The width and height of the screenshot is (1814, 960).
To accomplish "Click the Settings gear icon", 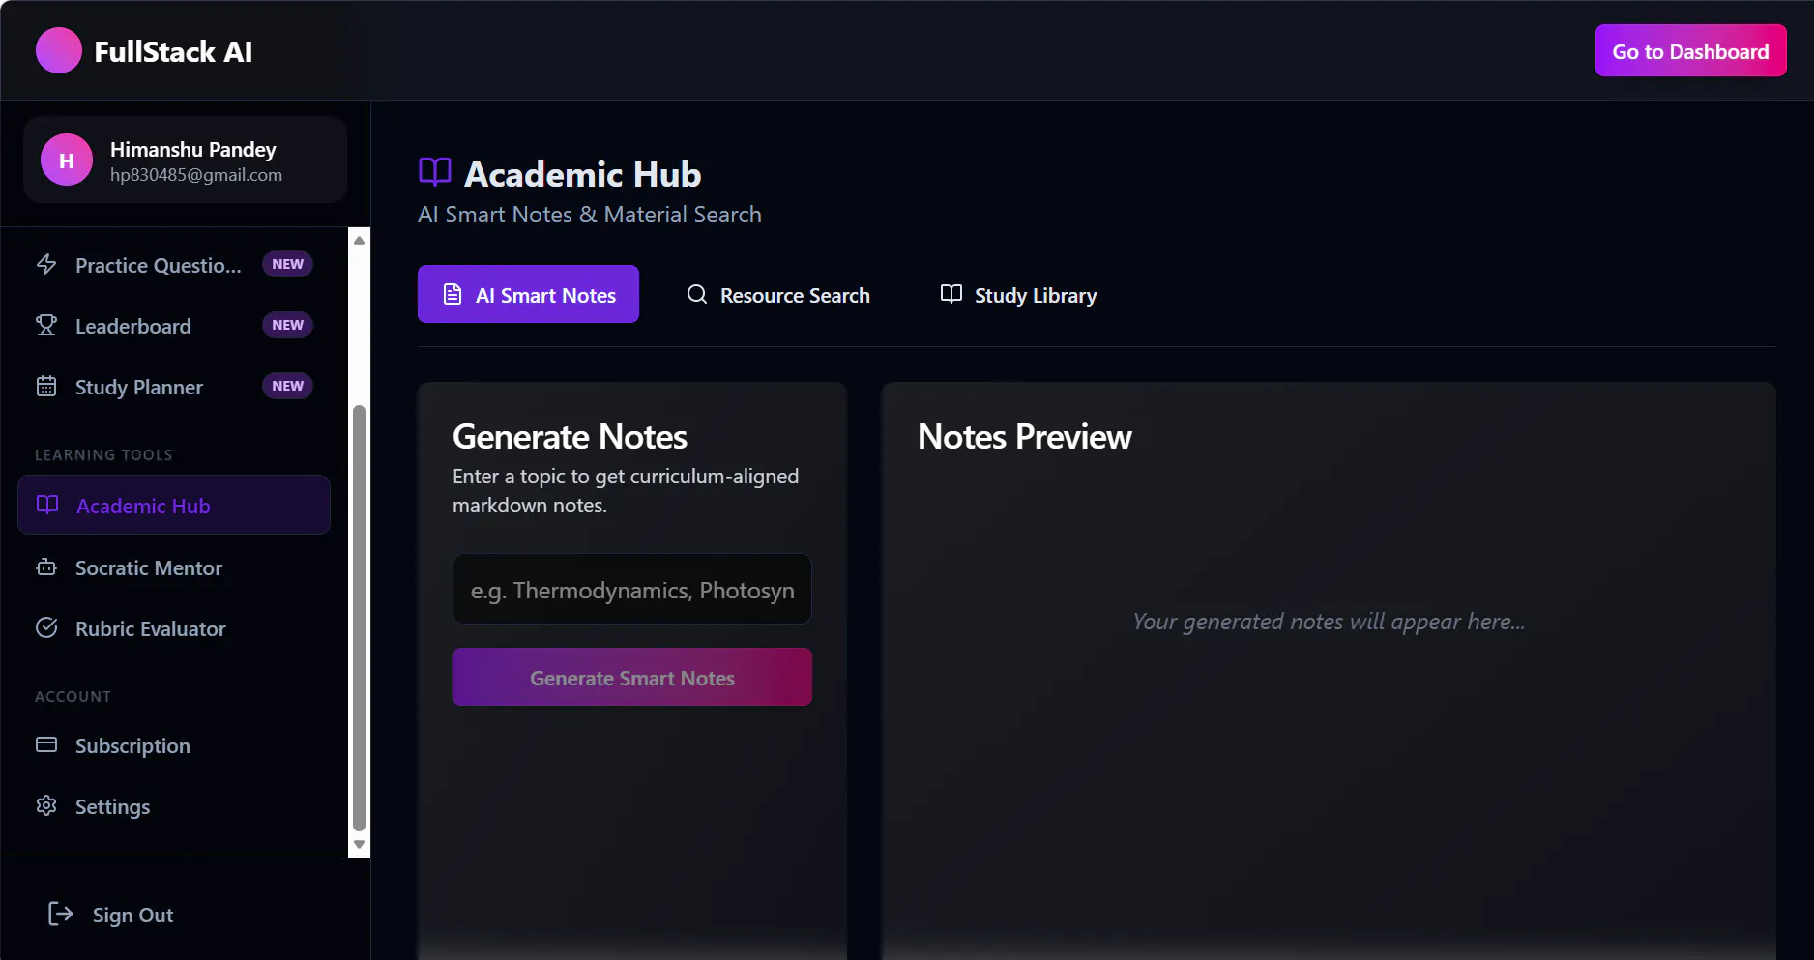I will click(x=46, y=805).
